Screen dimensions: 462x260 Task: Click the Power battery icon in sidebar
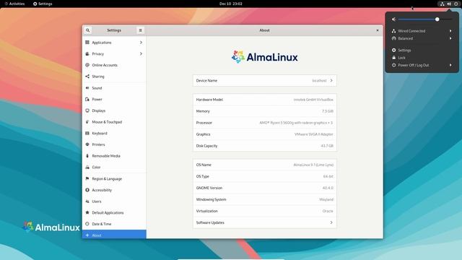pyautogui.click(x=87, y=99)
